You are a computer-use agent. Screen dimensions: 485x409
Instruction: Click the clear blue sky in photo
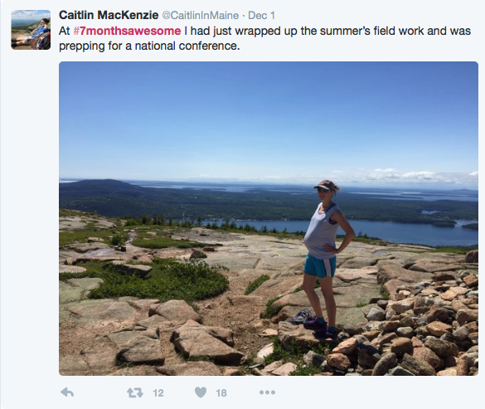269,118
